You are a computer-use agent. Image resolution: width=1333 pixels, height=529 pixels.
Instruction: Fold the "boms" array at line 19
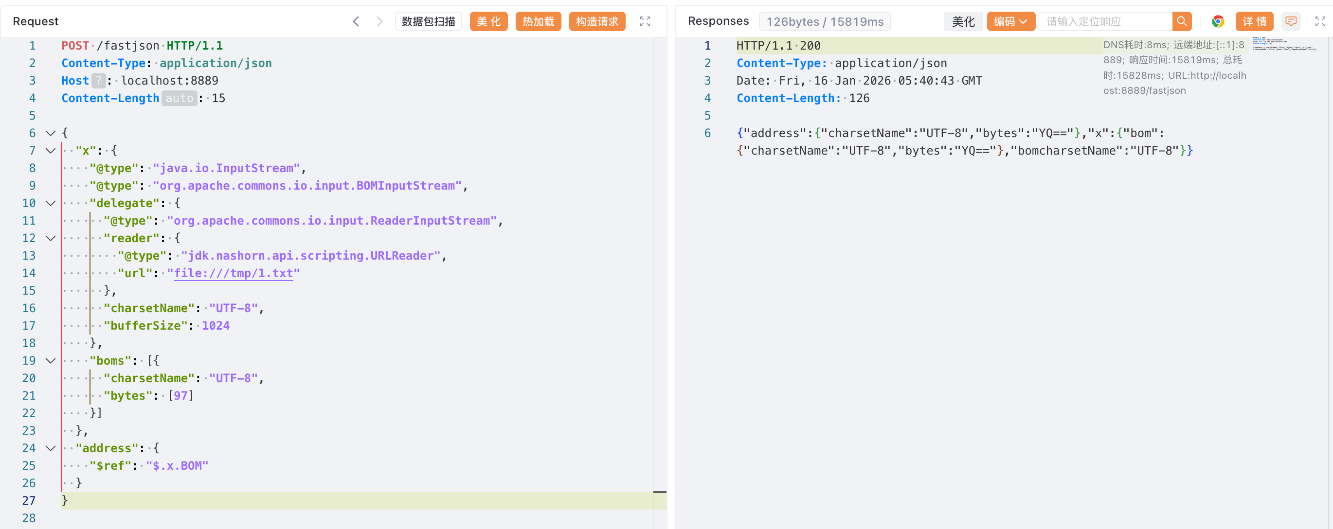coord(51,361)
